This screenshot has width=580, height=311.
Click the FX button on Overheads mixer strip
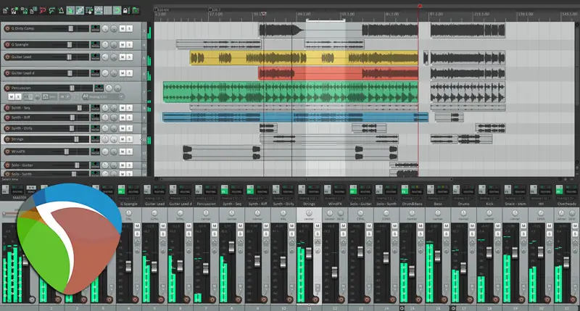point(559,190)
